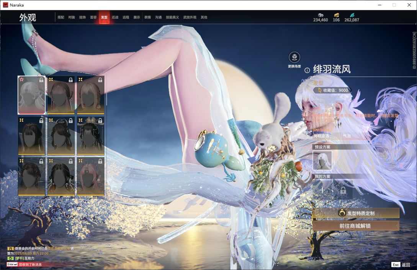Viewport: 417px width, 270px height.
Task: Add a new scheme with the plus slot
Action: click(x=322, y=190)
